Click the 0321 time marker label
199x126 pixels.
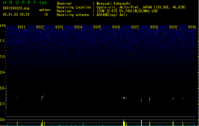[x=21, y=27]
